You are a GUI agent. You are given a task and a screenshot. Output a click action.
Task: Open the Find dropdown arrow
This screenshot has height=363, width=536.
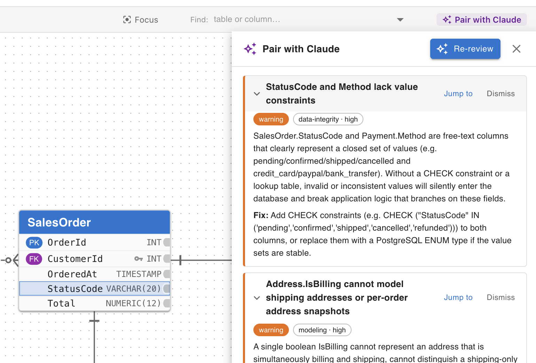(400, 20)
